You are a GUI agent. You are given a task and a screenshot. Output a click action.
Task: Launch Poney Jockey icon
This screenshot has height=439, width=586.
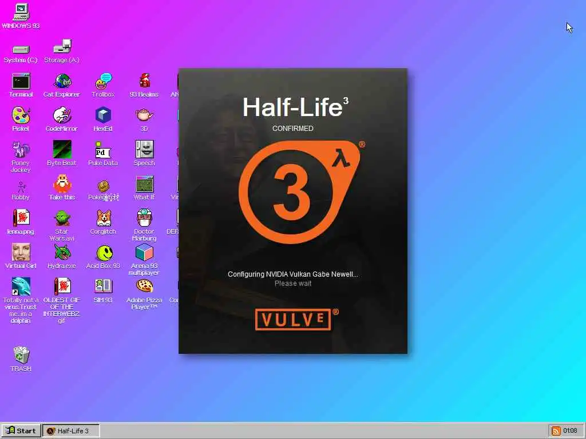[x=21, y=157]
